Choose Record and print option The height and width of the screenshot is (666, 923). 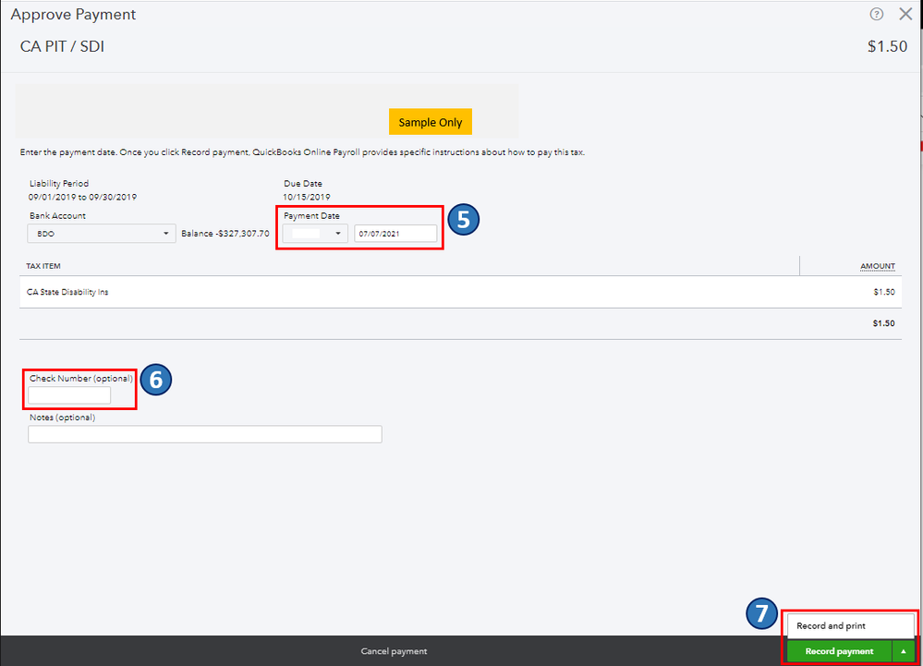851,626
